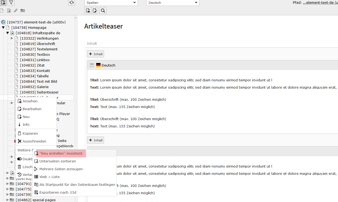Select "Neu erstellen"-Assistent menu entry

click(x=61, y=154)
